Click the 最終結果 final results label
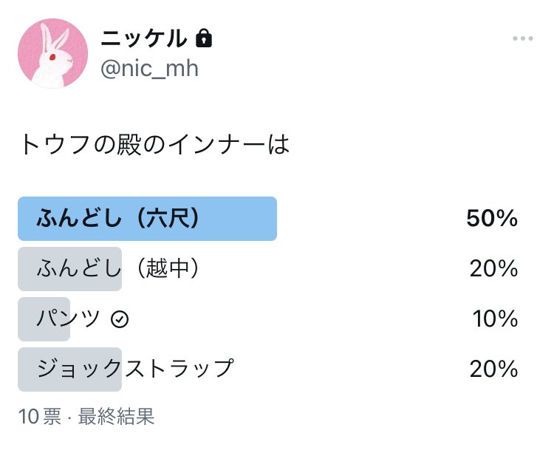This screenshot has height=470, width=554. [116, 417]
